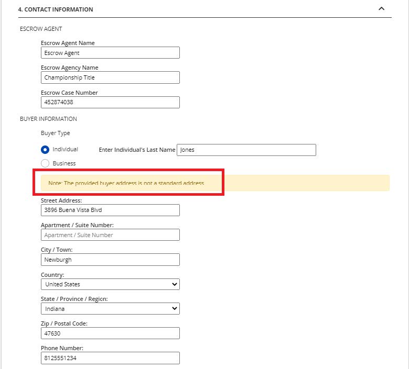Open the Country dropdown
Image resolution: width=409 pixels, height=369 pixels.
coord(110,284)
